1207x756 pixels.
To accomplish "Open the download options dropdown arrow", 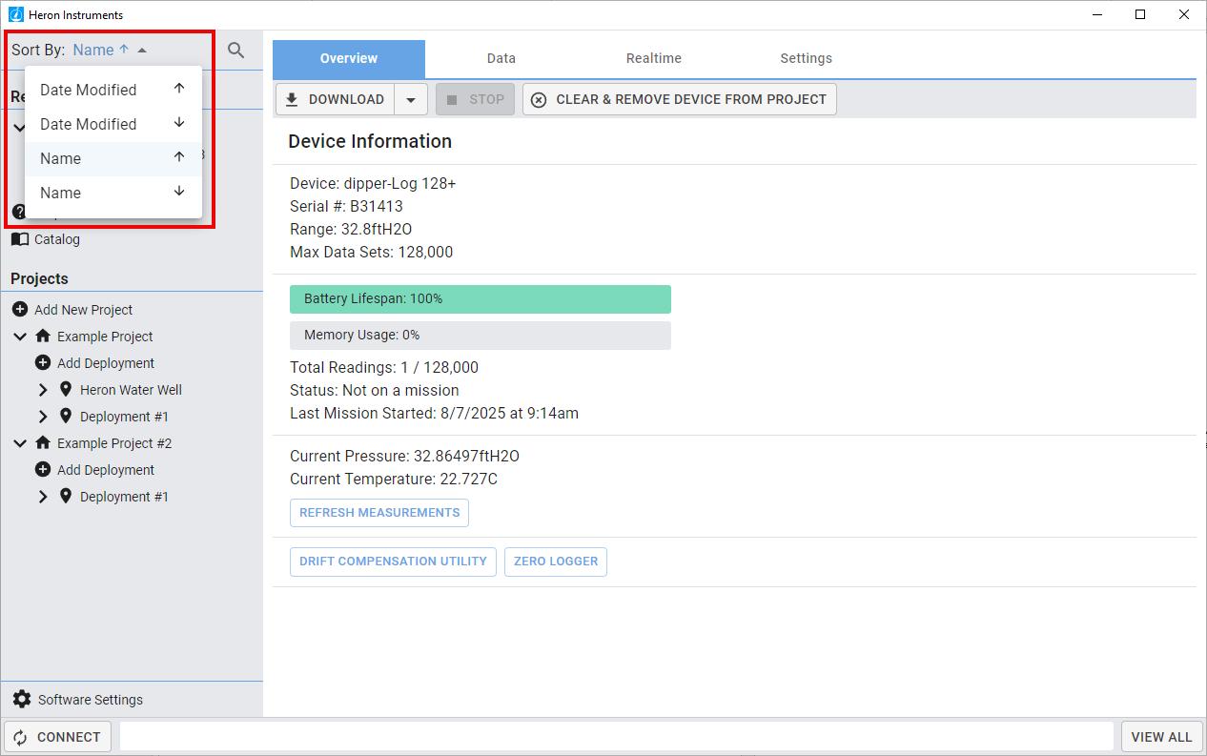I will coord(411,99).
